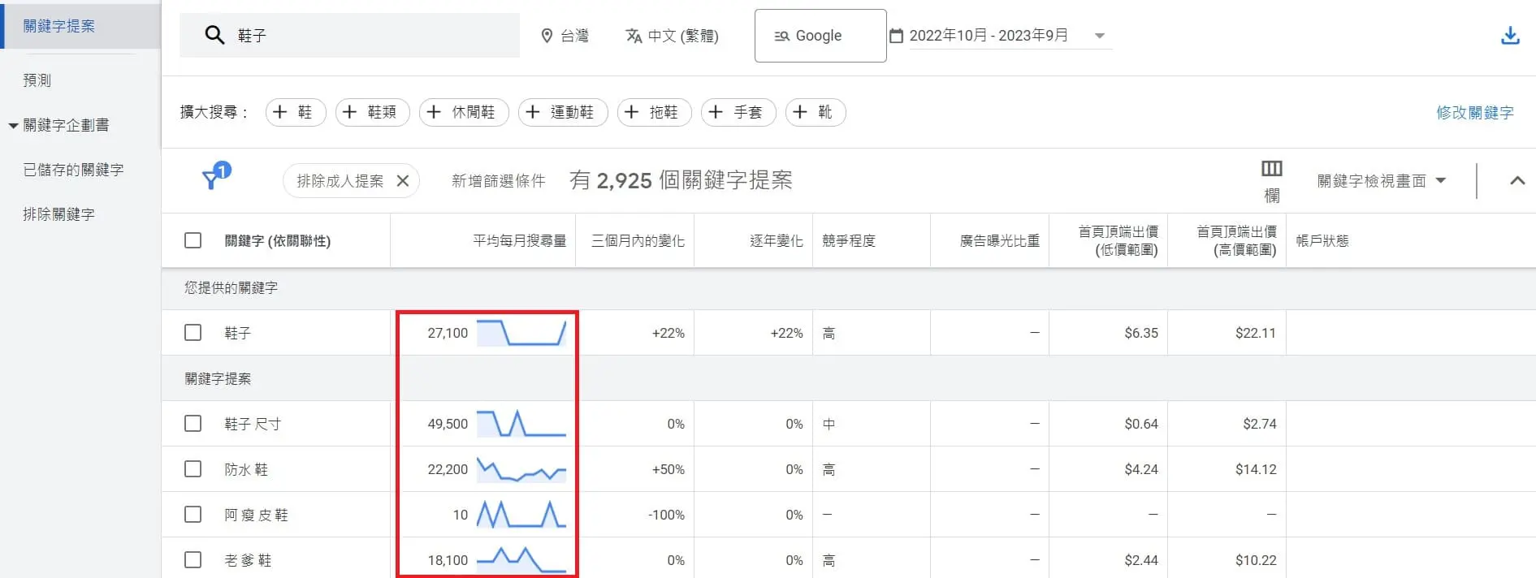Add 運動鞋 to broaden search
The width and height of the screenshot is (1536, 578).
(563, 112)
